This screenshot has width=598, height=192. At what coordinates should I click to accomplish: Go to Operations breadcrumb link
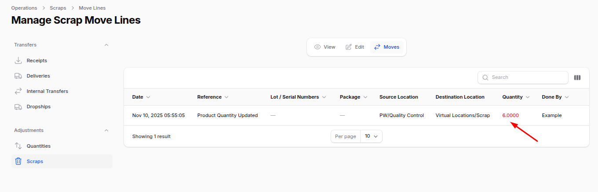[x=24, y=8]
